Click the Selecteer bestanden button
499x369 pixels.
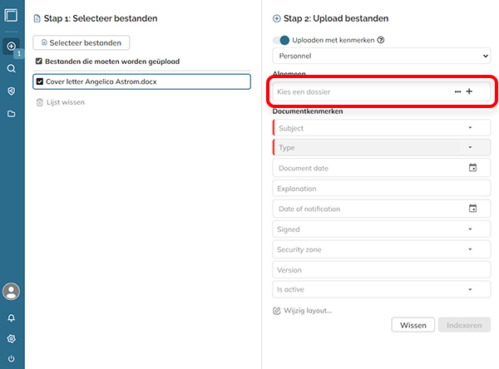tap(82, 42)
